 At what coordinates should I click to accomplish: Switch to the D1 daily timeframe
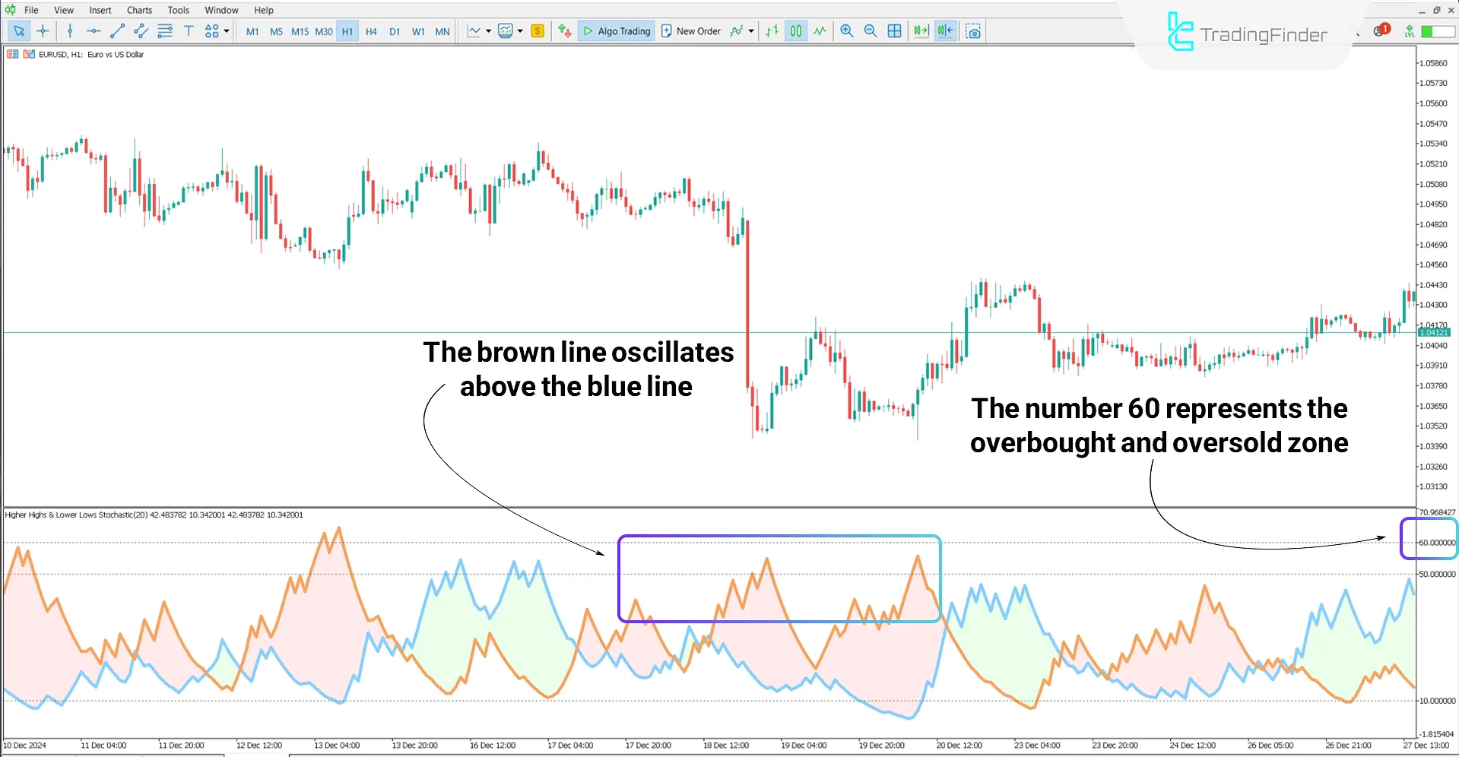click(x=395, y=31)
